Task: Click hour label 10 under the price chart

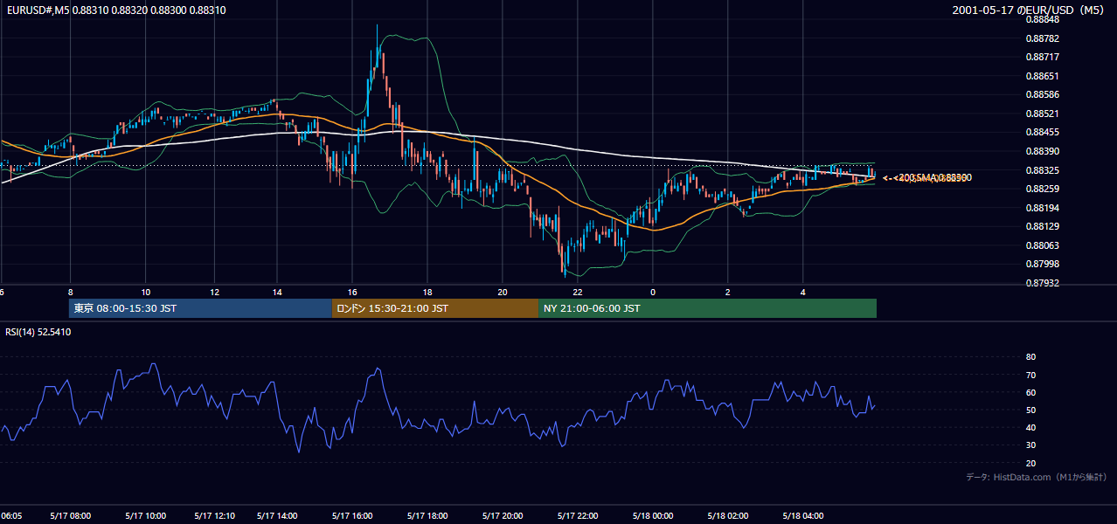Action: [145, 292]
